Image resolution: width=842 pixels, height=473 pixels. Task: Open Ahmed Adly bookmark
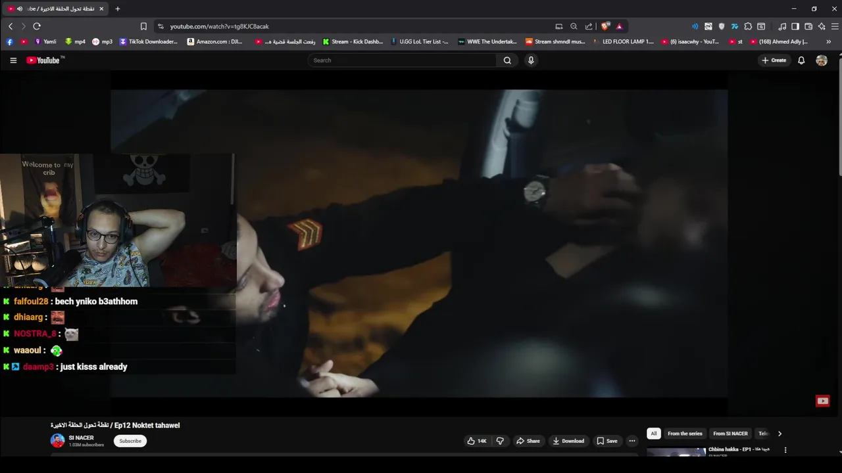click(779, 41)
